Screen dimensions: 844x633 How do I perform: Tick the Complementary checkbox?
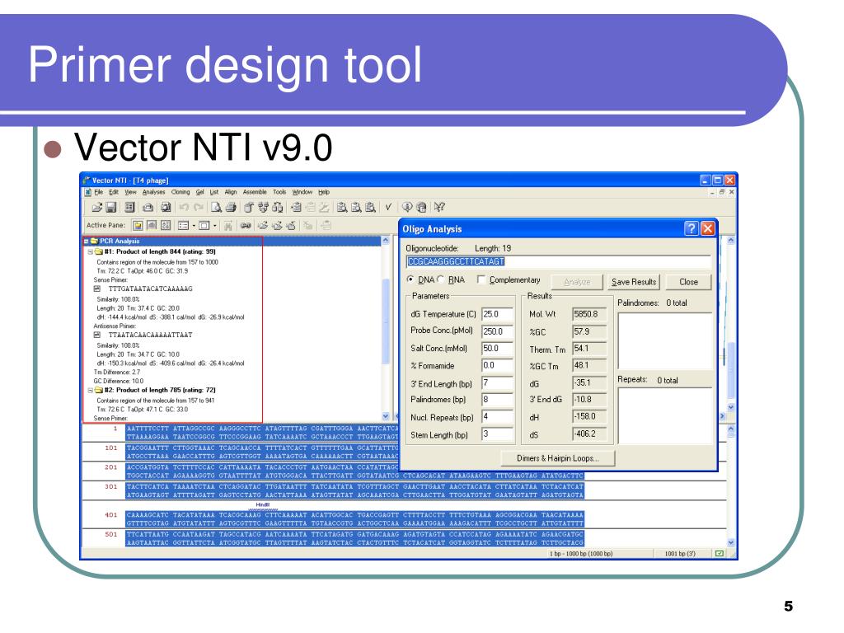481,279
